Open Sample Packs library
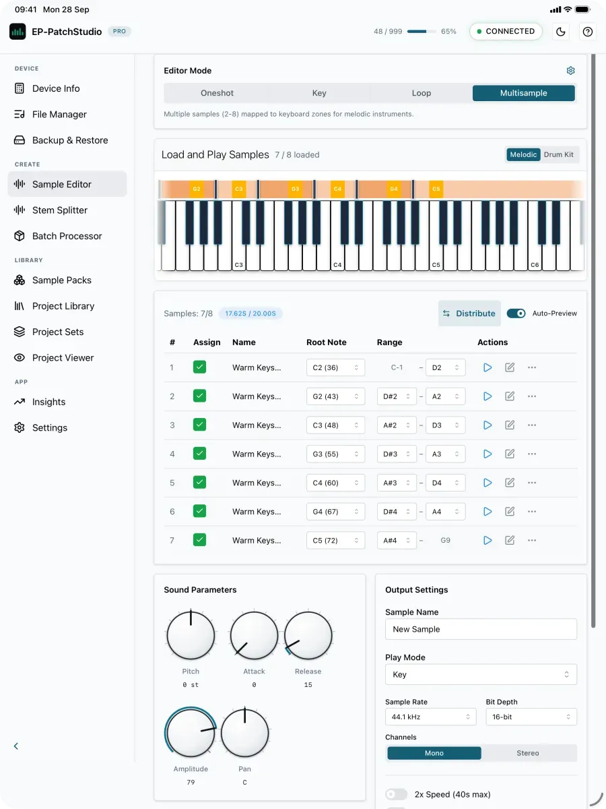The width and height of the screenshot is (606, 809). 67,280
